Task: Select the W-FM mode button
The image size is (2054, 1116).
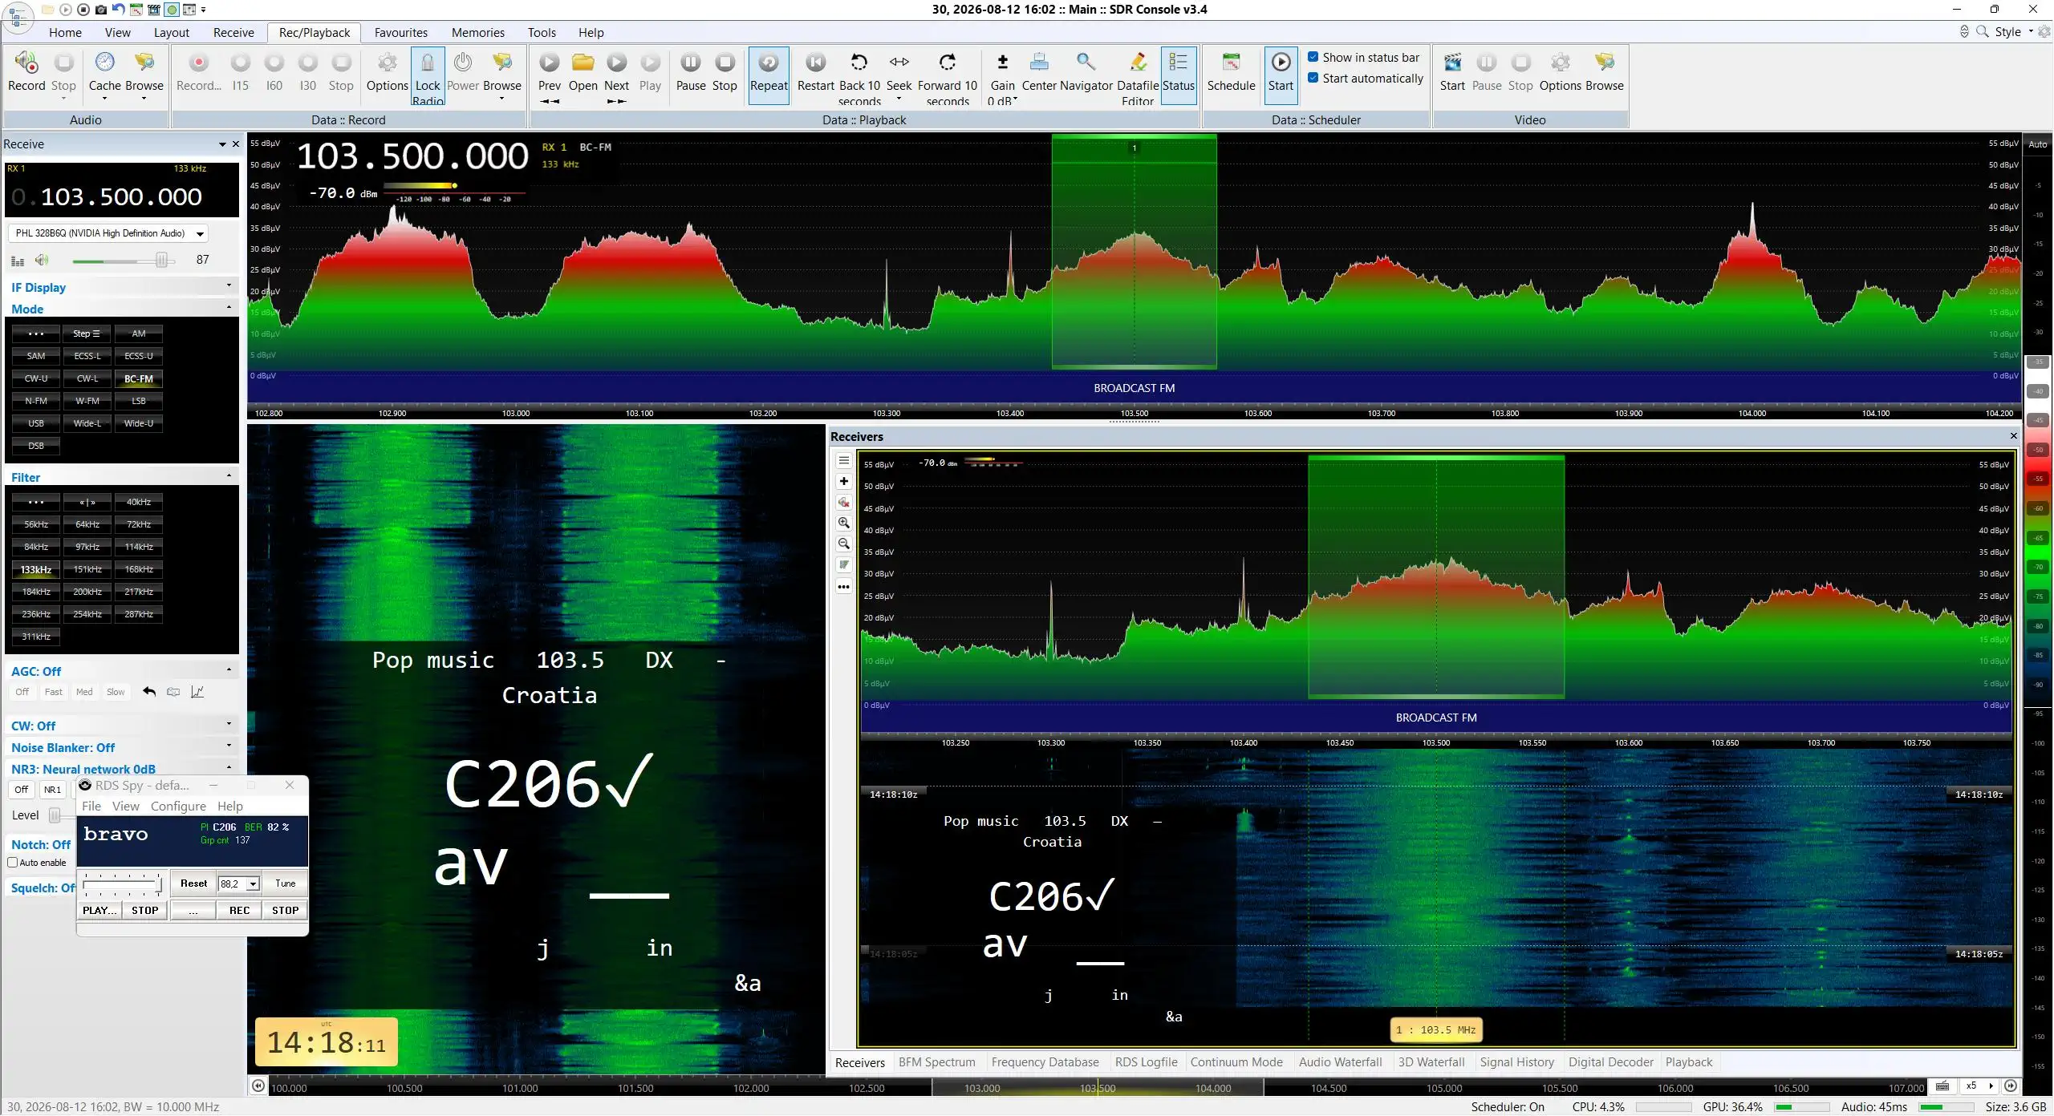Action: pos(87,401)
